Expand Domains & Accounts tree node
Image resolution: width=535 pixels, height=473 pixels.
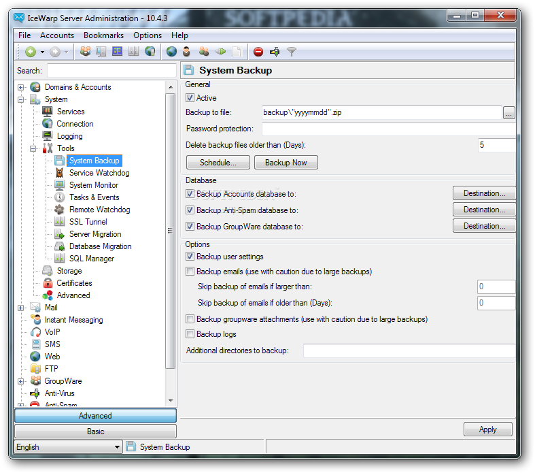21,87
